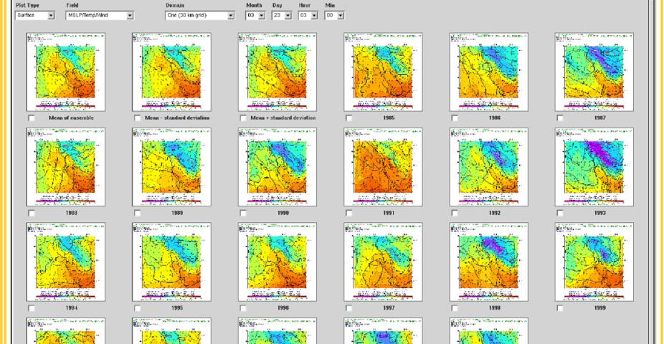
Task: Tick the Mean - standard deviation checkbox
Action: tap(138, 118)
